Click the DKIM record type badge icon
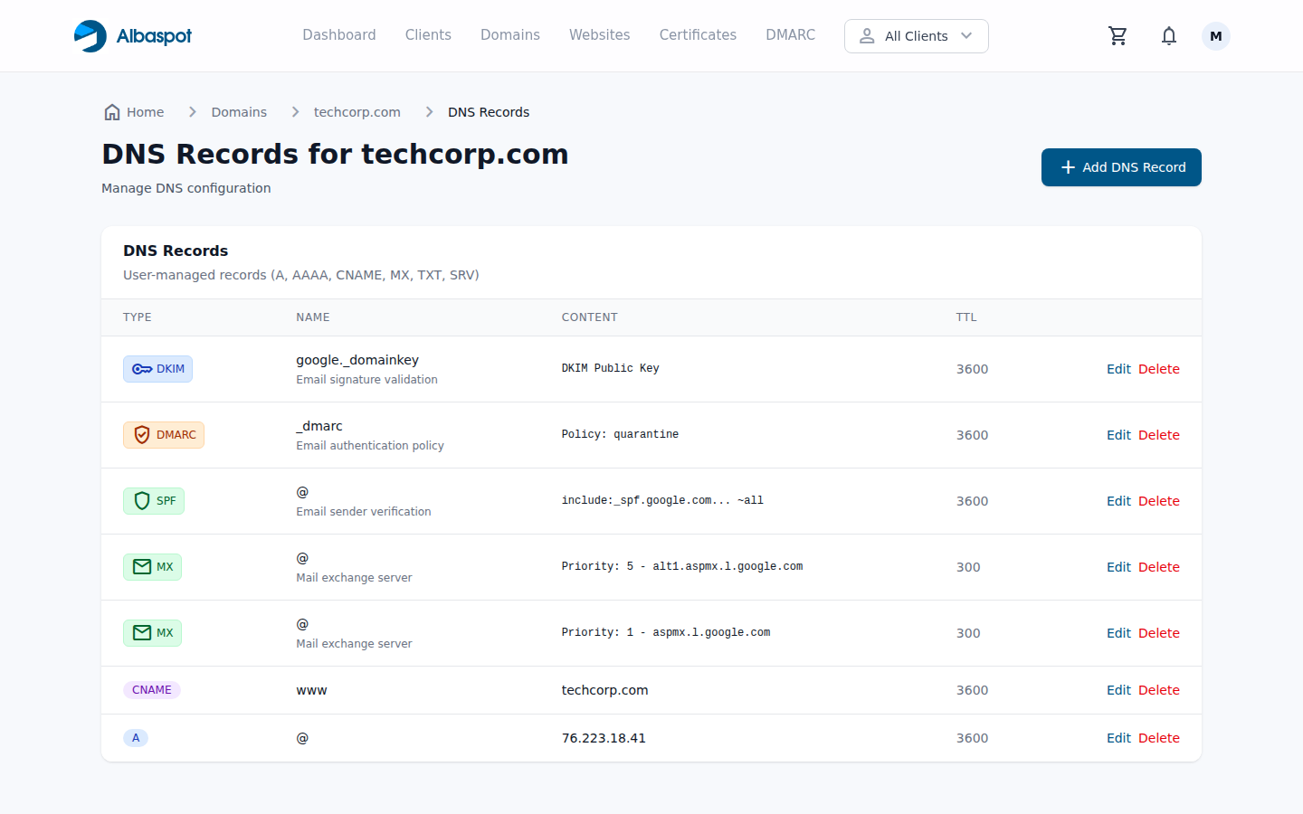Screen dimensions: 1303x814 coord(141,369)
